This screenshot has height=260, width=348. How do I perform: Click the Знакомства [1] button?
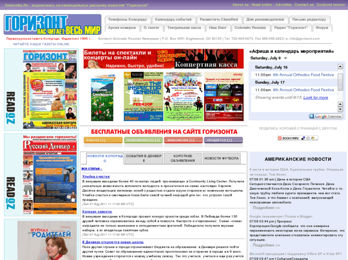pos(183,140)
